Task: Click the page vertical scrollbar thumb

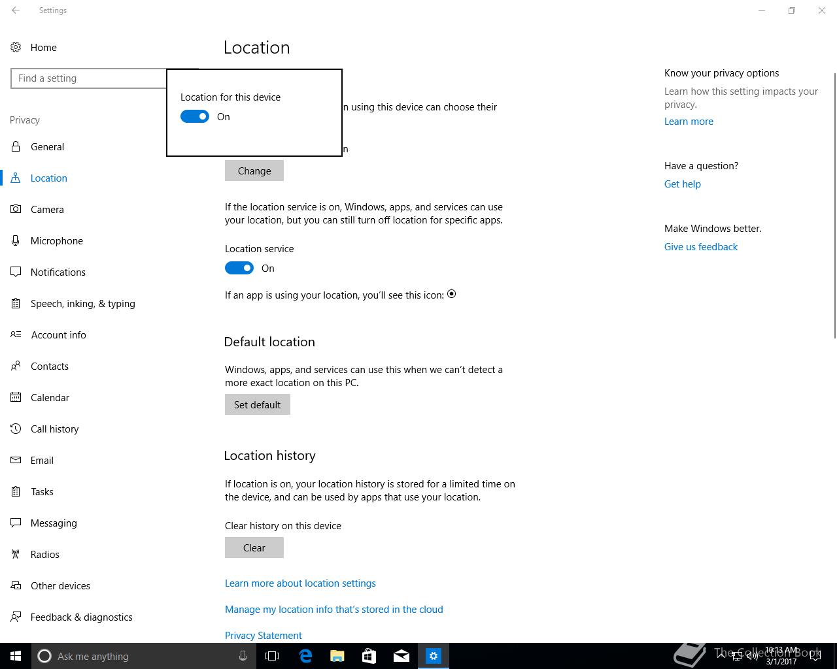Action: pos(834,204)
